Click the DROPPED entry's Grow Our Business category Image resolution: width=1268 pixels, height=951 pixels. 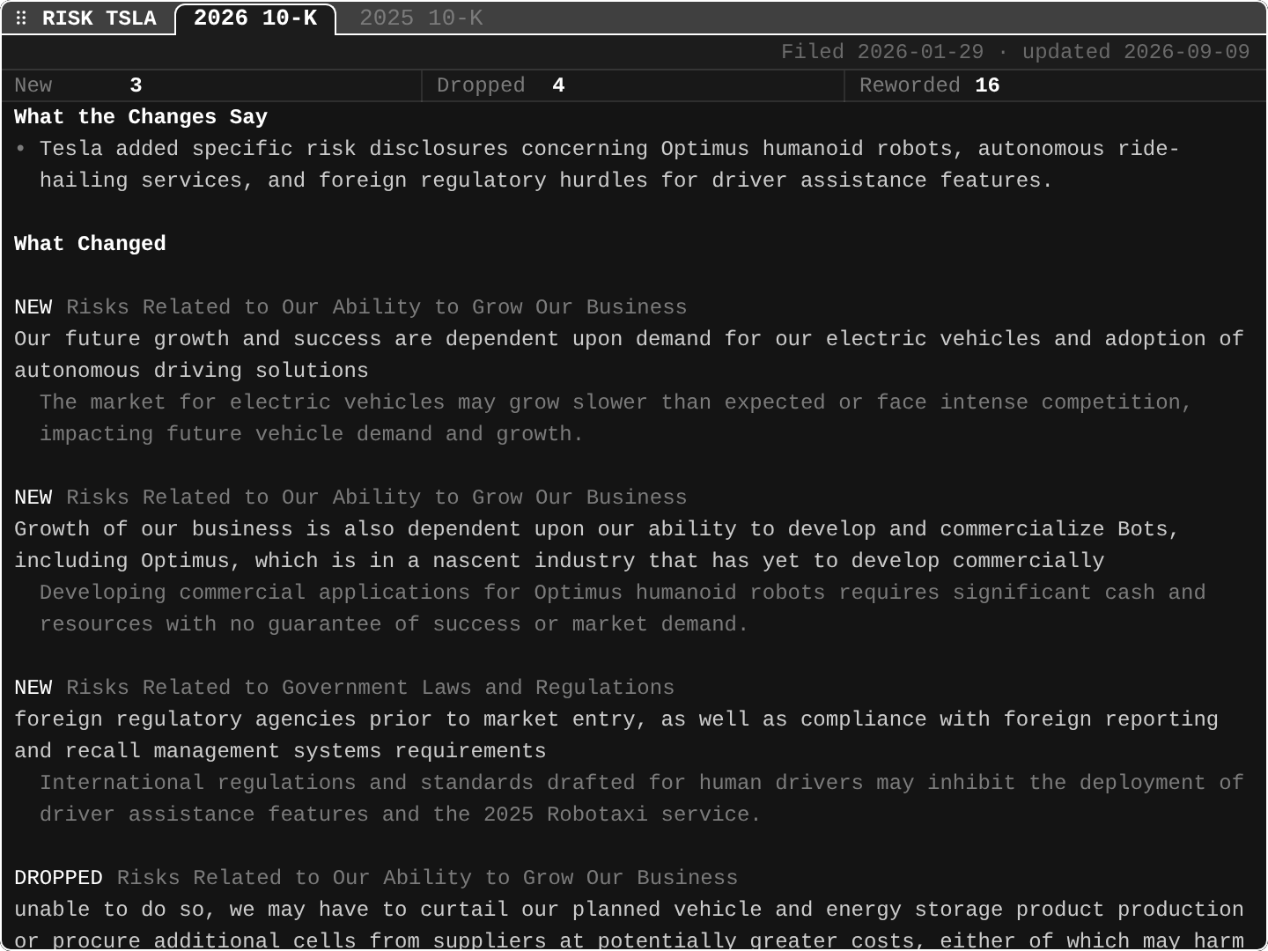[427, 878]
